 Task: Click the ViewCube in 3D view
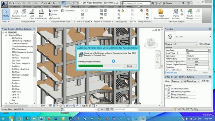coord(151,43)
